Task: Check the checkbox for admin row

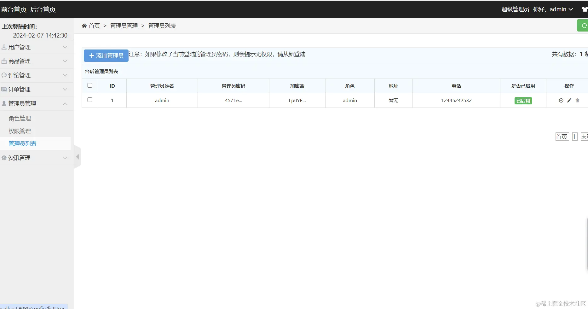Action: (90, 100)
